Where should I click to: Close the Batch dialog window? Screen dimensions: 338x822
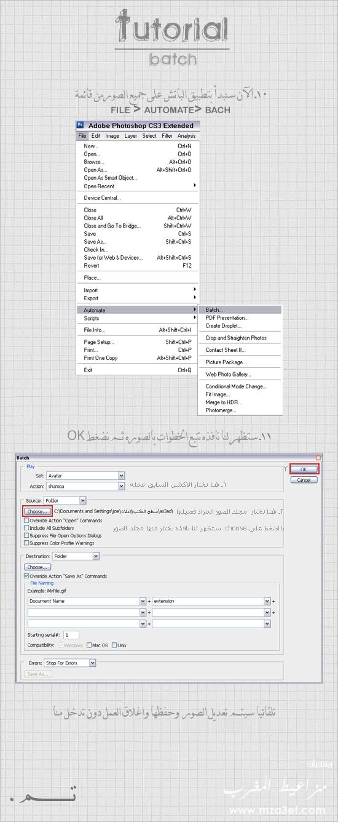pyautogui.click(x=318, y=458)
